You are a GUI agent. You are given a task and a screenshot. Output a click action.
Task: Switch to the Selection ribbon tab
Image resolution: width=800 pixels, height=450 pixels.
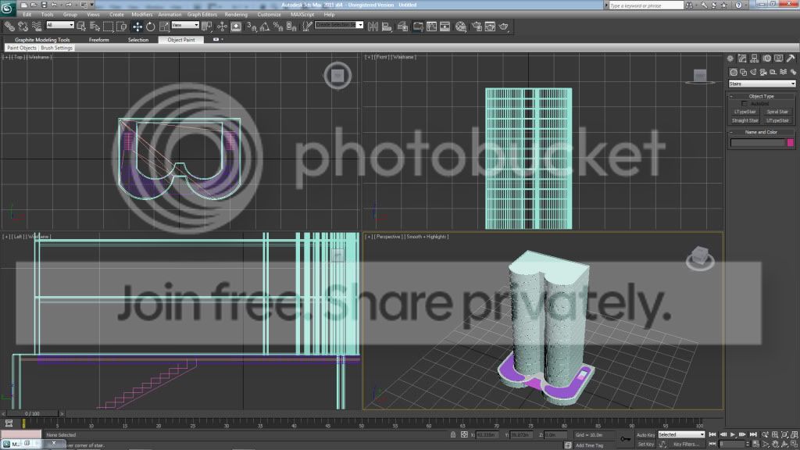click(x=138, y=40)
